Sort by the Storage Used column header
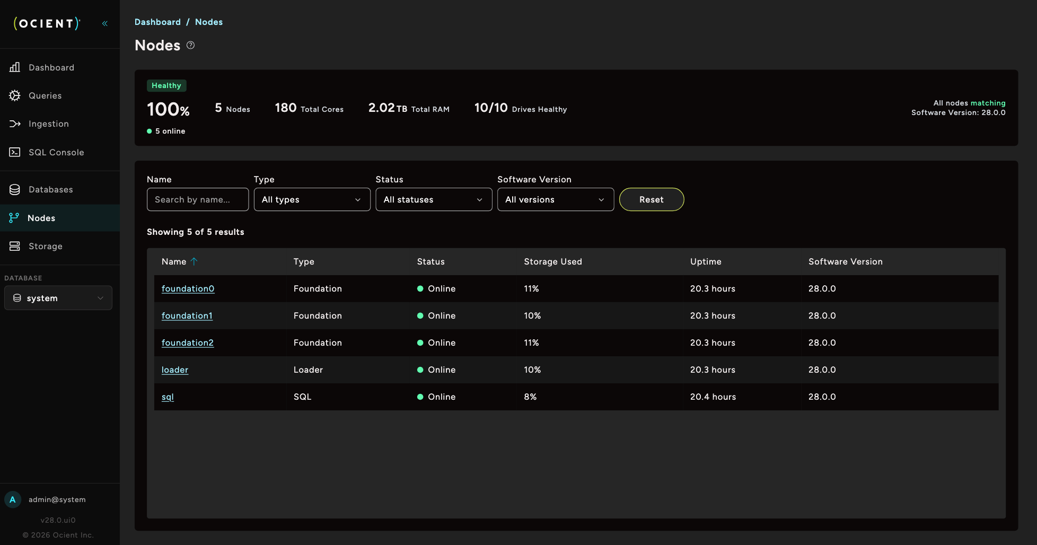The image size is (1037, 545). (553, 261)
